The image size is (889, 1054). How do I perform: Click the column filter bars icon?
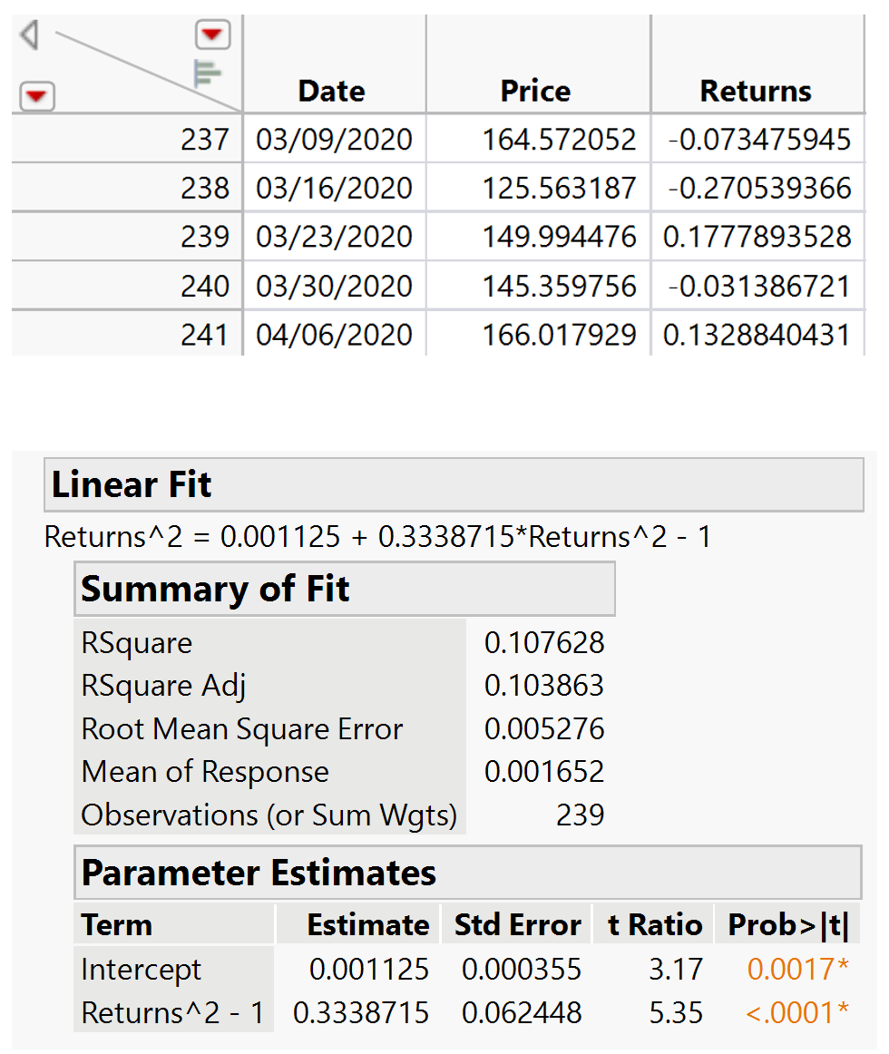[x=207, y=74]
